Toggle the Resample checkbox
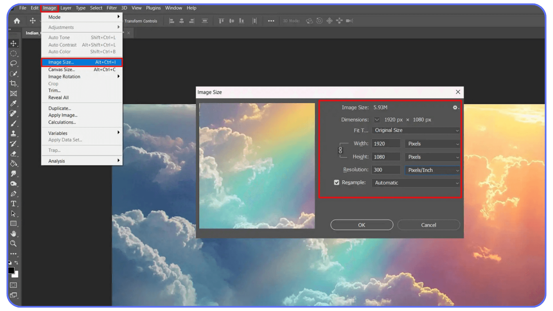 coord(336,183)
